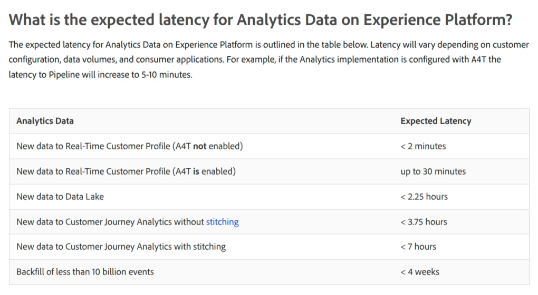Screen dimensions: 538x295
Task: Click the bold word not in first row
Action: [200, 146]
